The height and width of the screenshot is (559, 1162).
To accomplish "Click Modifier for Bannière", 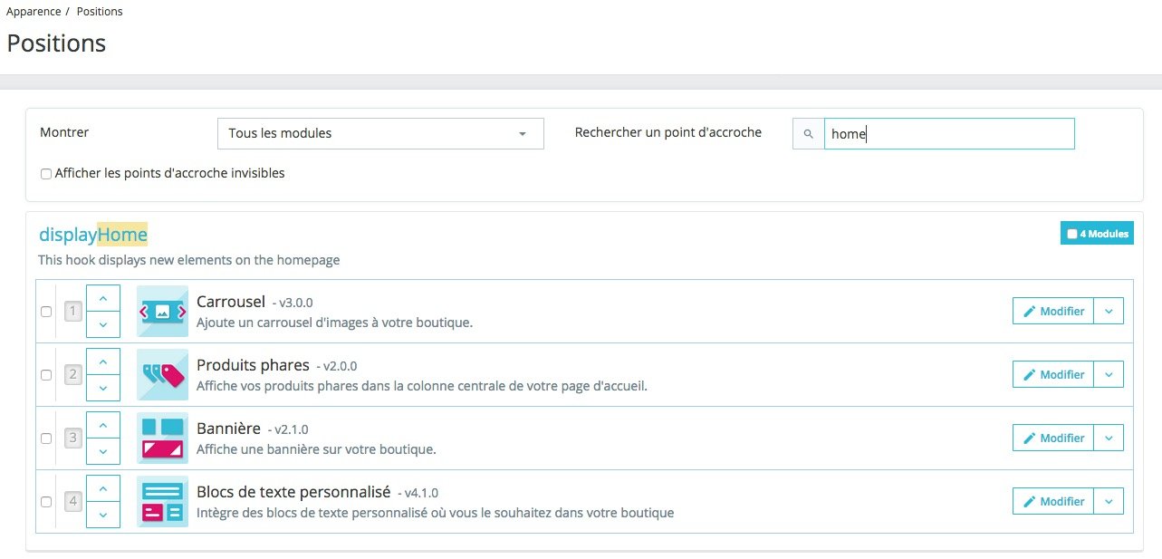I will click(1053, 438).
